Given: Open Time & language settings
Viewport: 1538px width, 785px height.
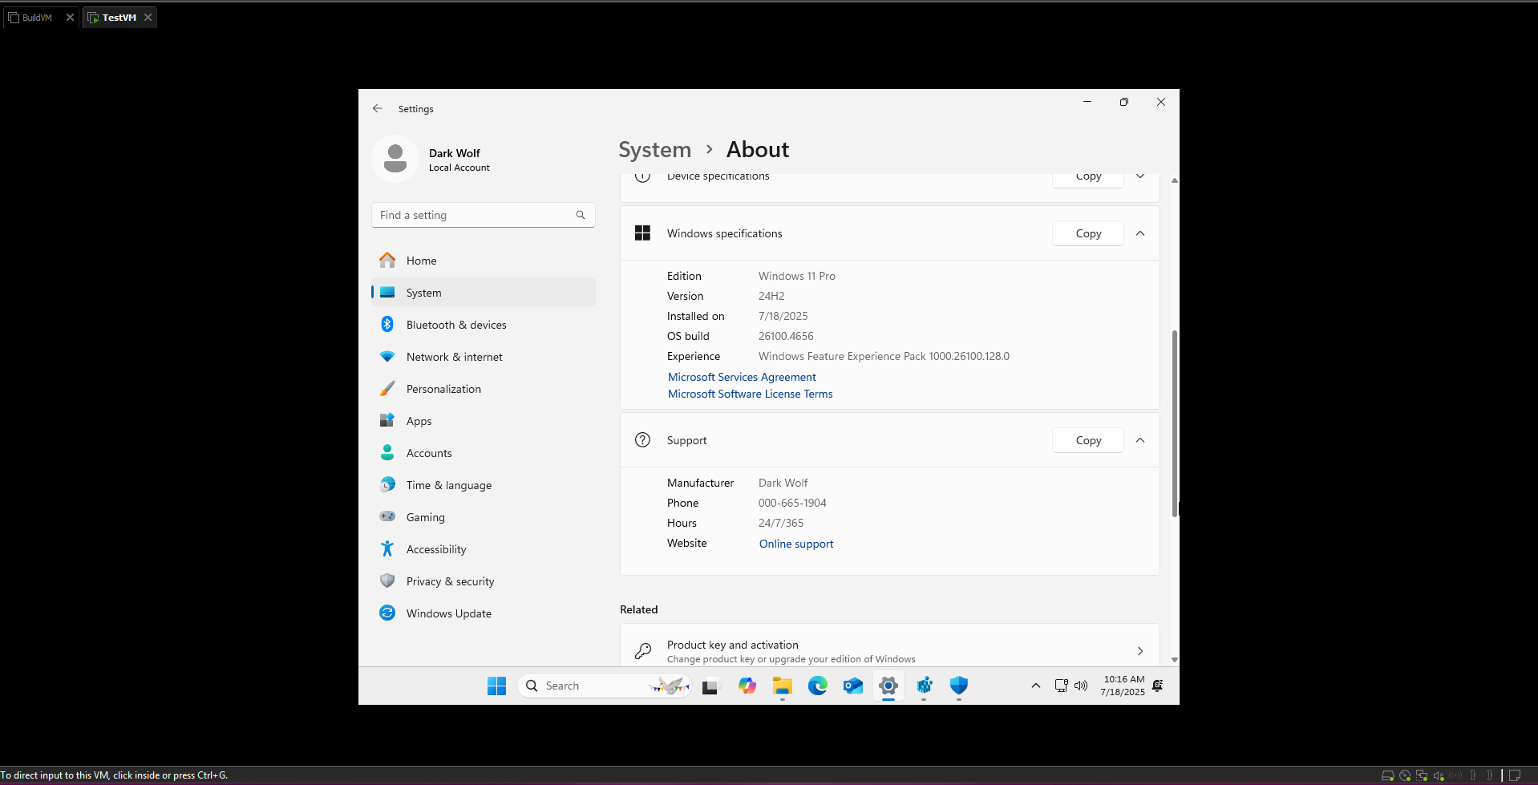Looking at the screenshot, I should click(484, 485).
